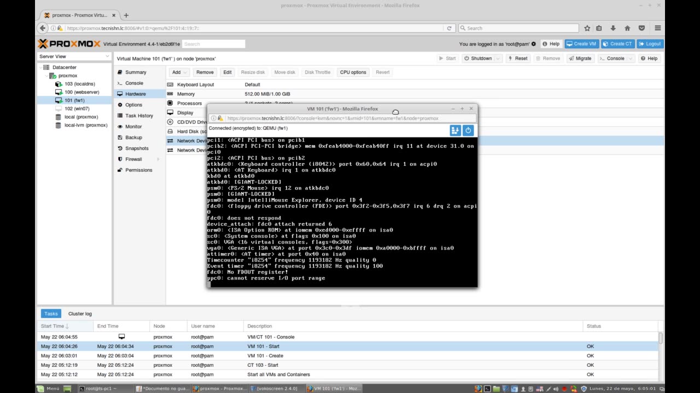Screen dimensions: 700x393
Task: Open the Console section in VM side menu
Action: (x=134, y=83)
